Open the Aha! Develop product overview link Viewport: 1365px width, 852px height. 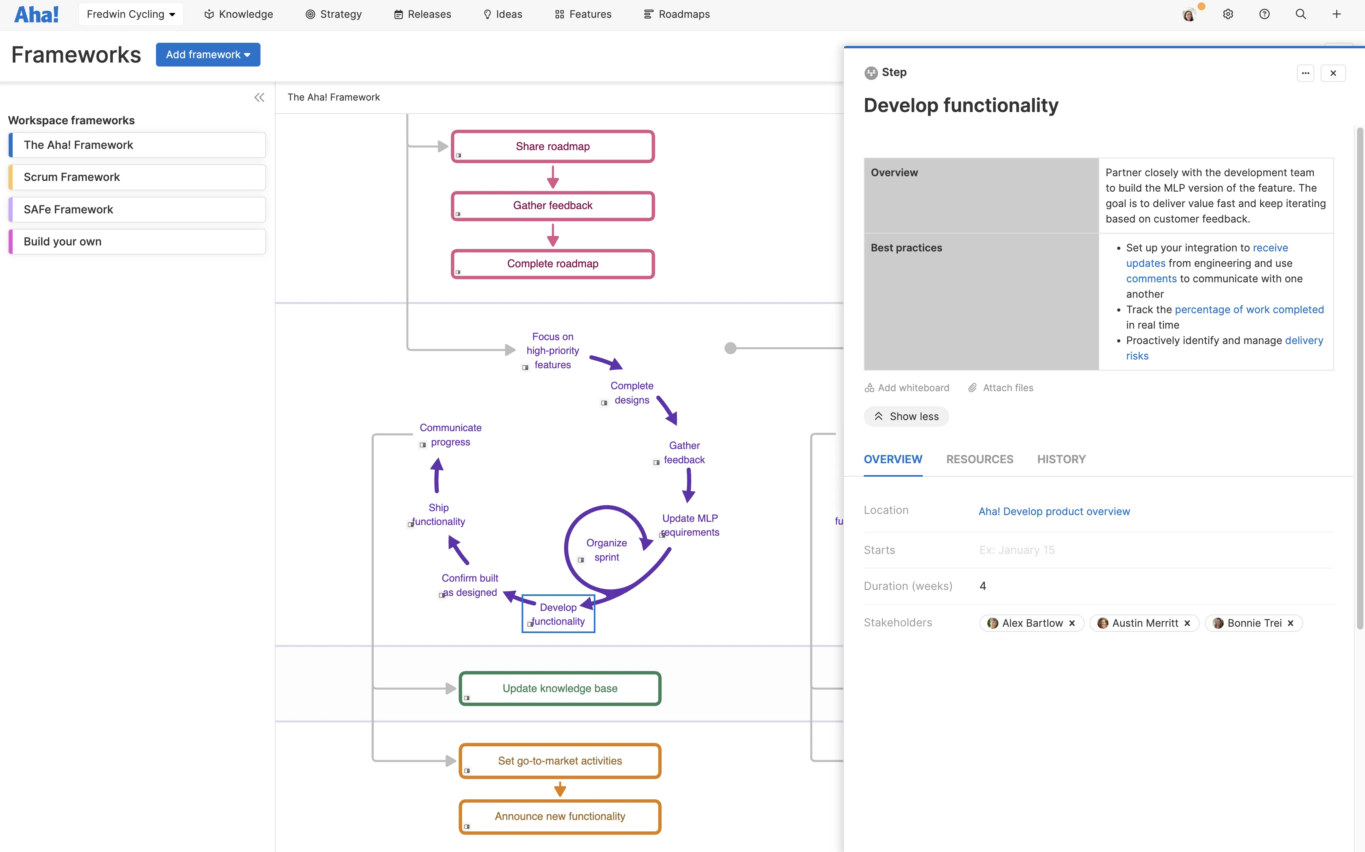(x=1054, y=511)
